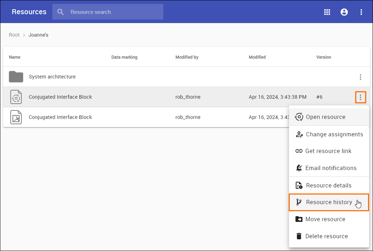Choose Change assignments menu item
This screenshot has height=251, width=373.
(334, 134)
